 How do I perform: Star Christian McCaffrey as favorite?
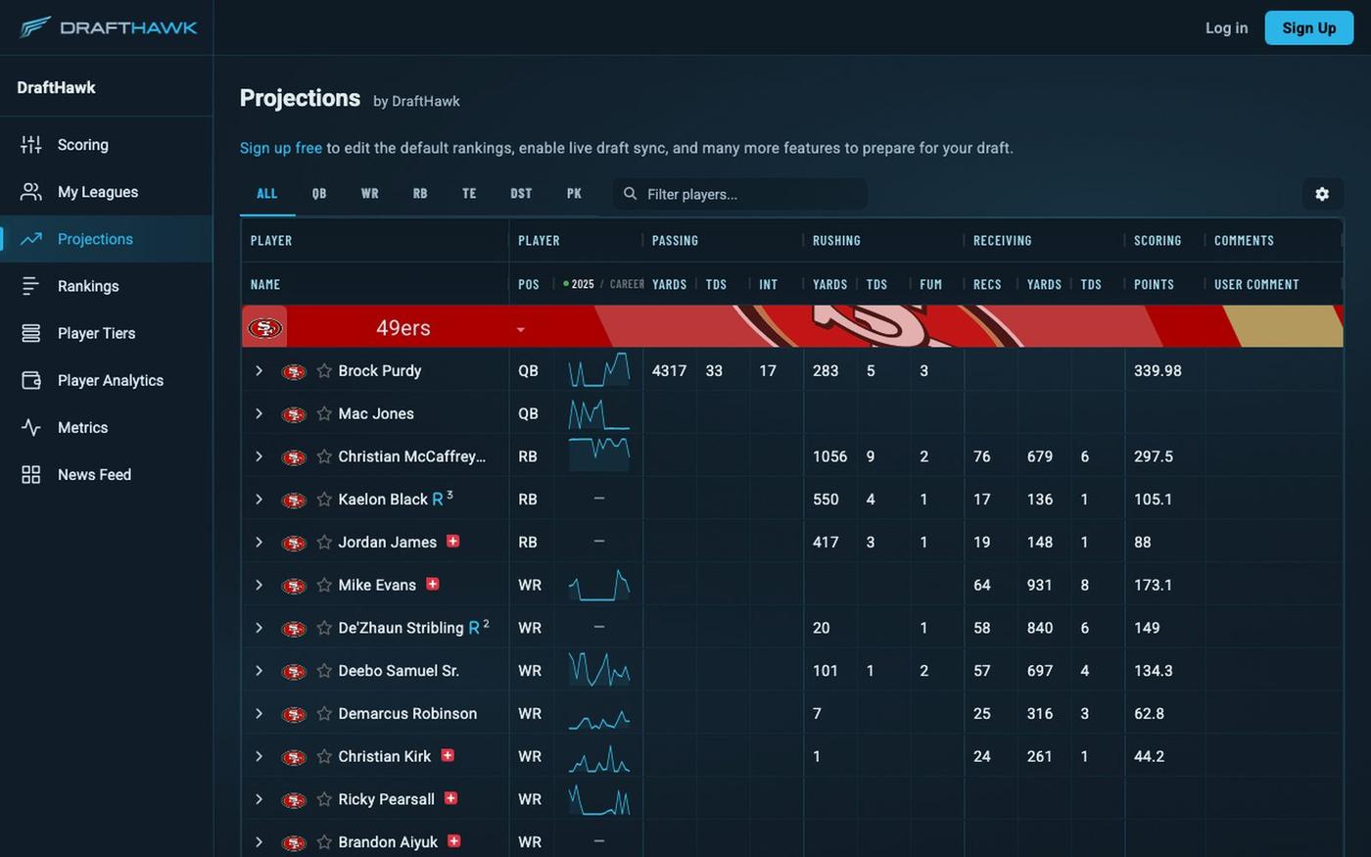324,456
